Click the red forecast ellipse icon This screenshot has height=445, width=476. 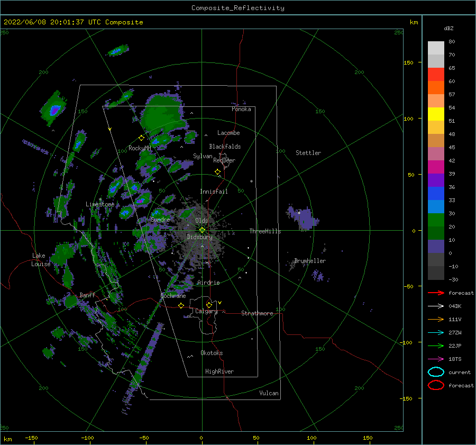click(x=436, y=385)
